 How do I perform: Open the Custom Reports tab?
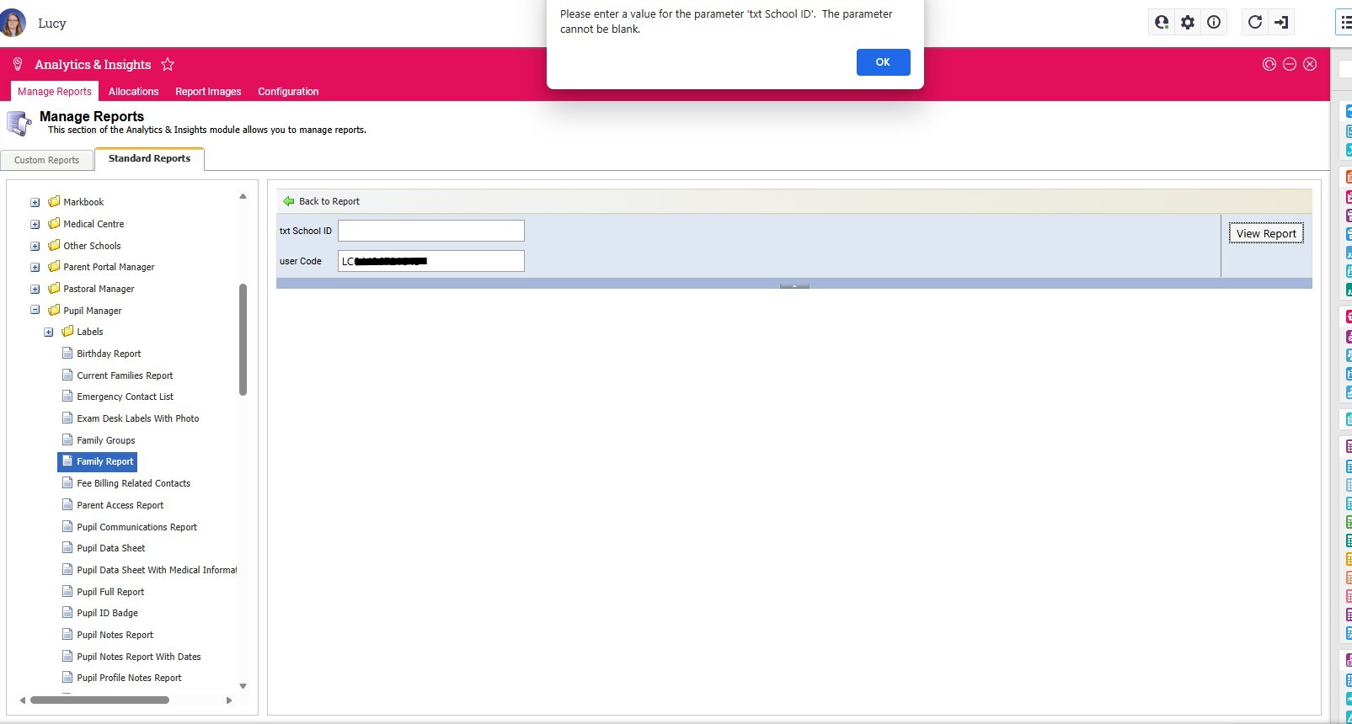click(47, 160)
